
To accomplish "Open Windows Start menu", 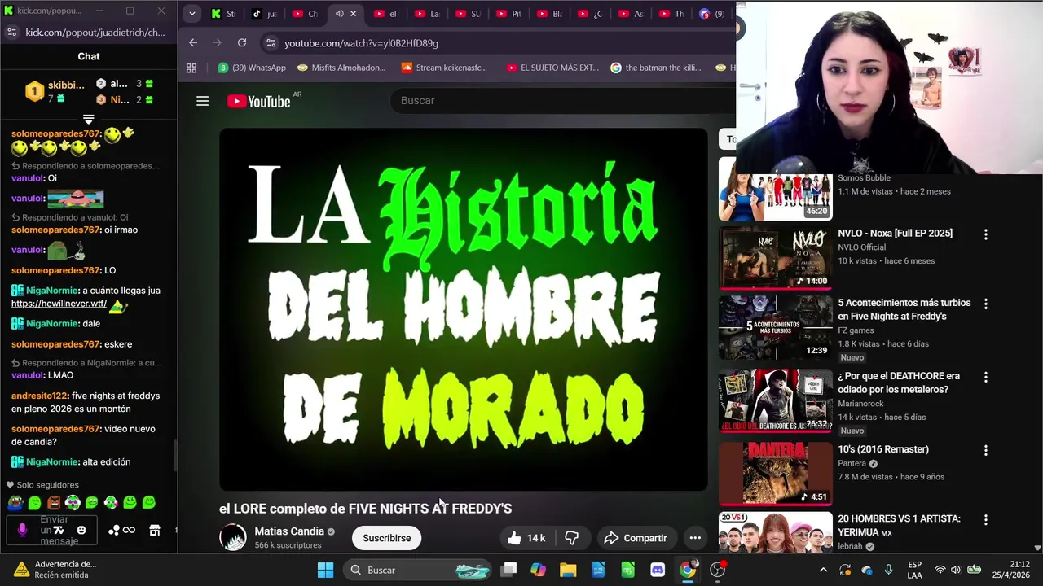I will [x=325, y=570].
